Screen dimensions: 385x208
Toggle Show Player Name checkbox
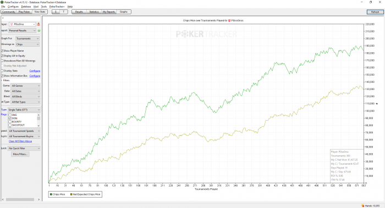coord(2,50)
